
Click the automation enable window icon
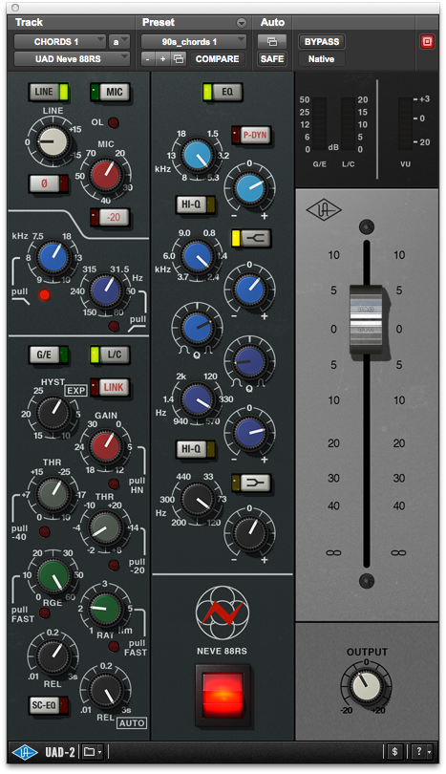272,42
